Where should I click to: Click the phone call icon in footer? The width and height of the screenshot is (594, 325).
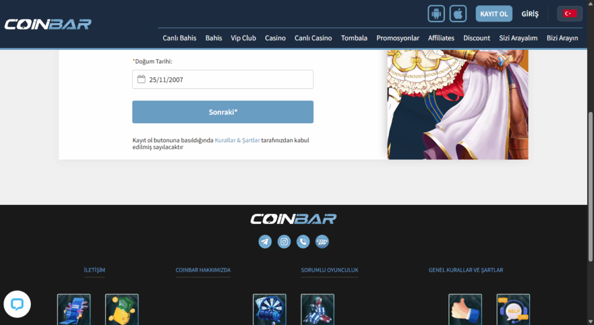pos(303,241)
